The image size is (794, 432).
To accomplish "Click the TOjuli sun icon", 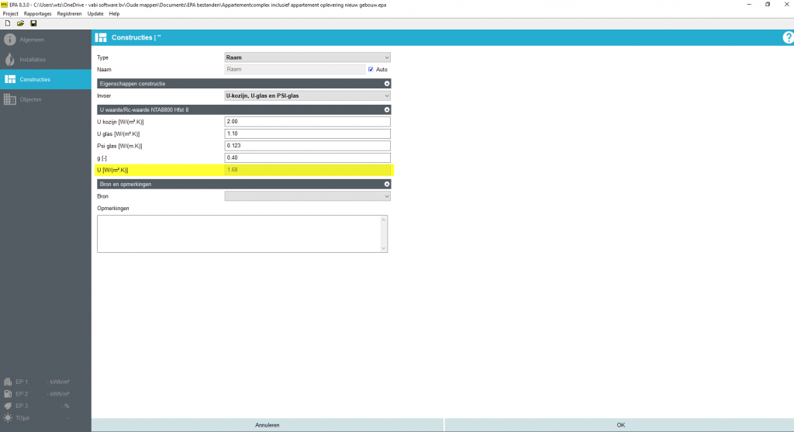I will 8,418.
